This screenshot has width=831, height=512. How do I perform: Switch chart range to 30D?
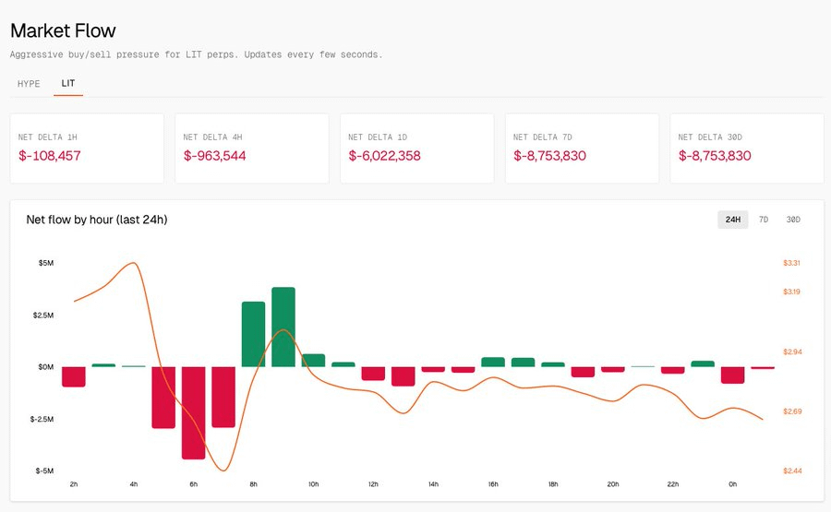(x=793, y=220)
